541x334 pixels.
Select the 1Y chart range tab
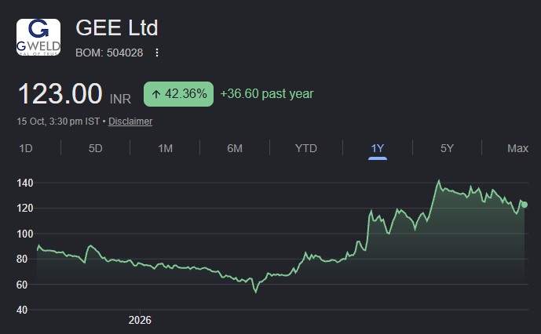coord(378,148)
